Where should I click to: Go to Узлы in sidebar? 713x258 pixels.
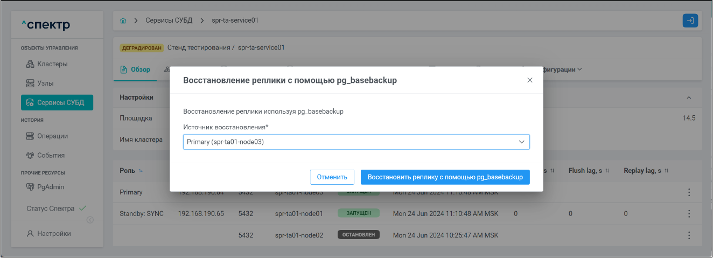(45, 83)
